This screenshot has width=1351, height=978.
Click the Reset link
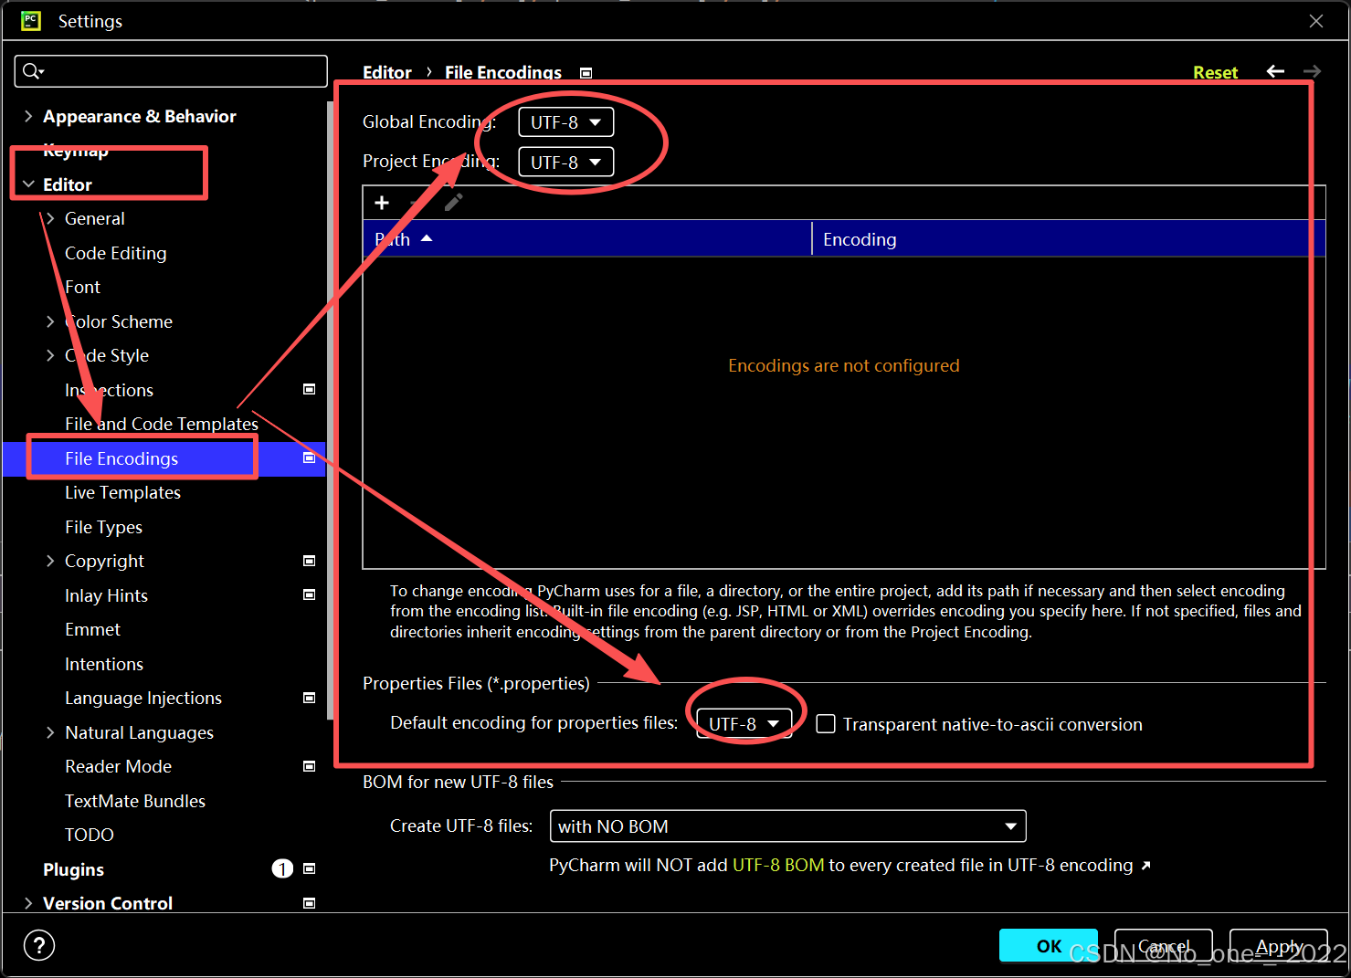click(x=1215, y=72)
